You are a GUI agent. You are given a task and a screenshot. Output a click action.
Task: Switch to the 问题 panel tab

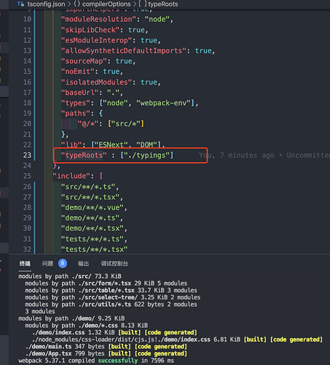point(47,264)
